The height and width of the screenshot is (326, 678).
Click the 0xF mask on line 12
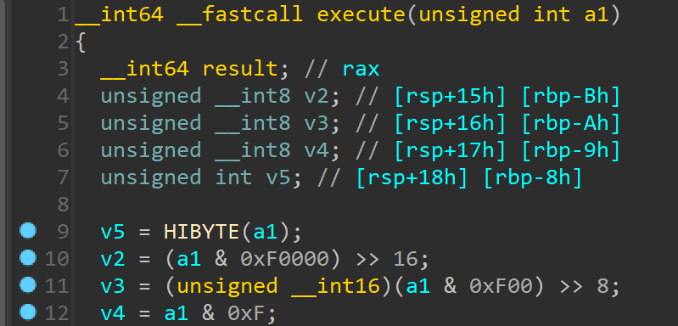pyautogui.click(x=246, y=313)
